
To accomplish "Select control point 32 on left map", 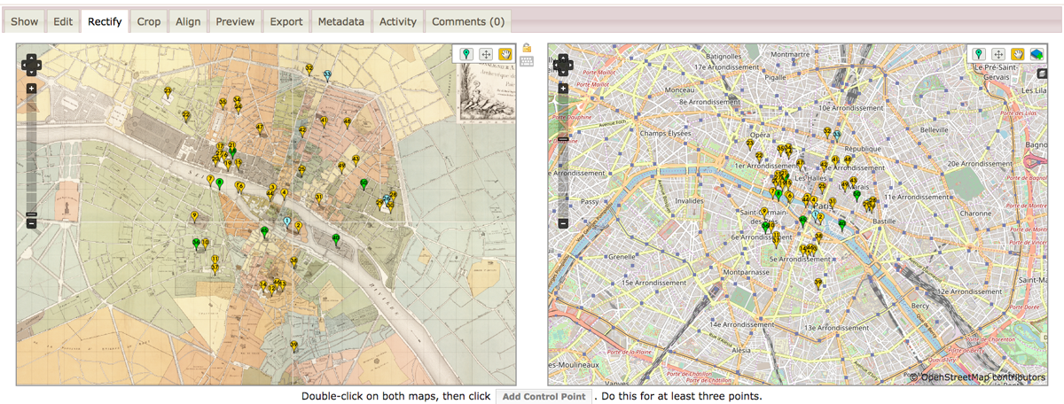I will 309,69.
